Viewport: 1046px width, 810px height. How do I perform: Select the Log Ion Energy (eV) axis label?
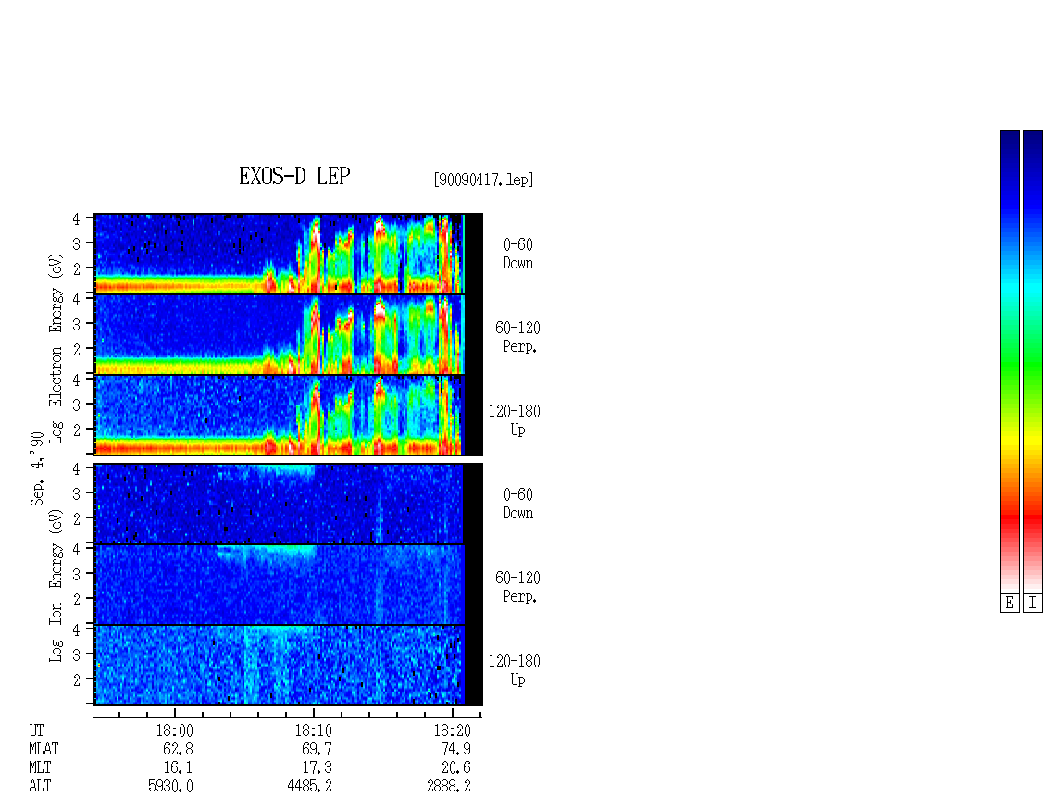pyautogui.click(x=56, y=586)
